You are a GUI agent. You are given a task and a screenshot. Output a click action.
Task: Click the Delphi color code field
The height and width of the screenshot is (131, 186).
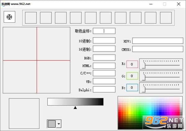pos(104,89)
